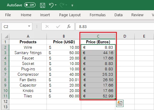Select the Socket cell

28,64
